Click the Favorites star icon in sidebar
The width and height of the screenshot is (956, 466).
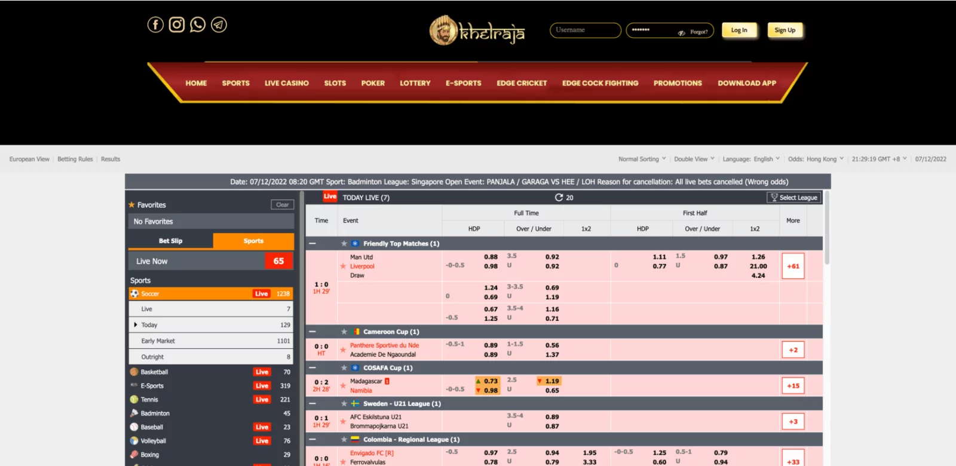click(131, 204)
